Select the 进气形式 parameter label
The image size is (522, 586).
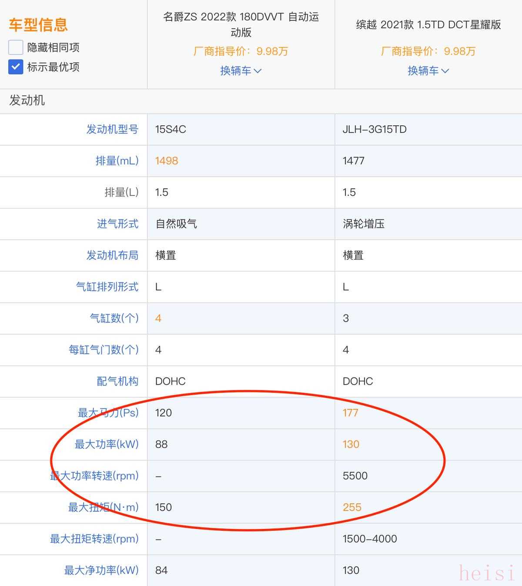pos(117,224)
